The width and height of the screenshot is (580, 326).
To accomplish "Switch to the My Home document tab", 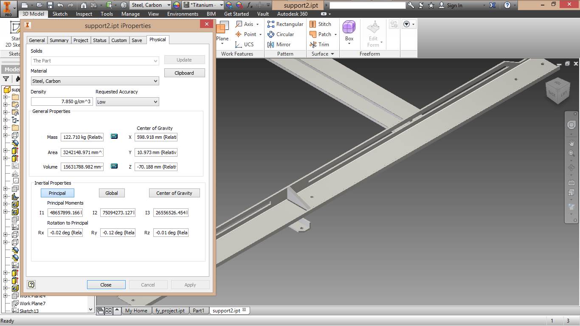I will pos(136,311).
